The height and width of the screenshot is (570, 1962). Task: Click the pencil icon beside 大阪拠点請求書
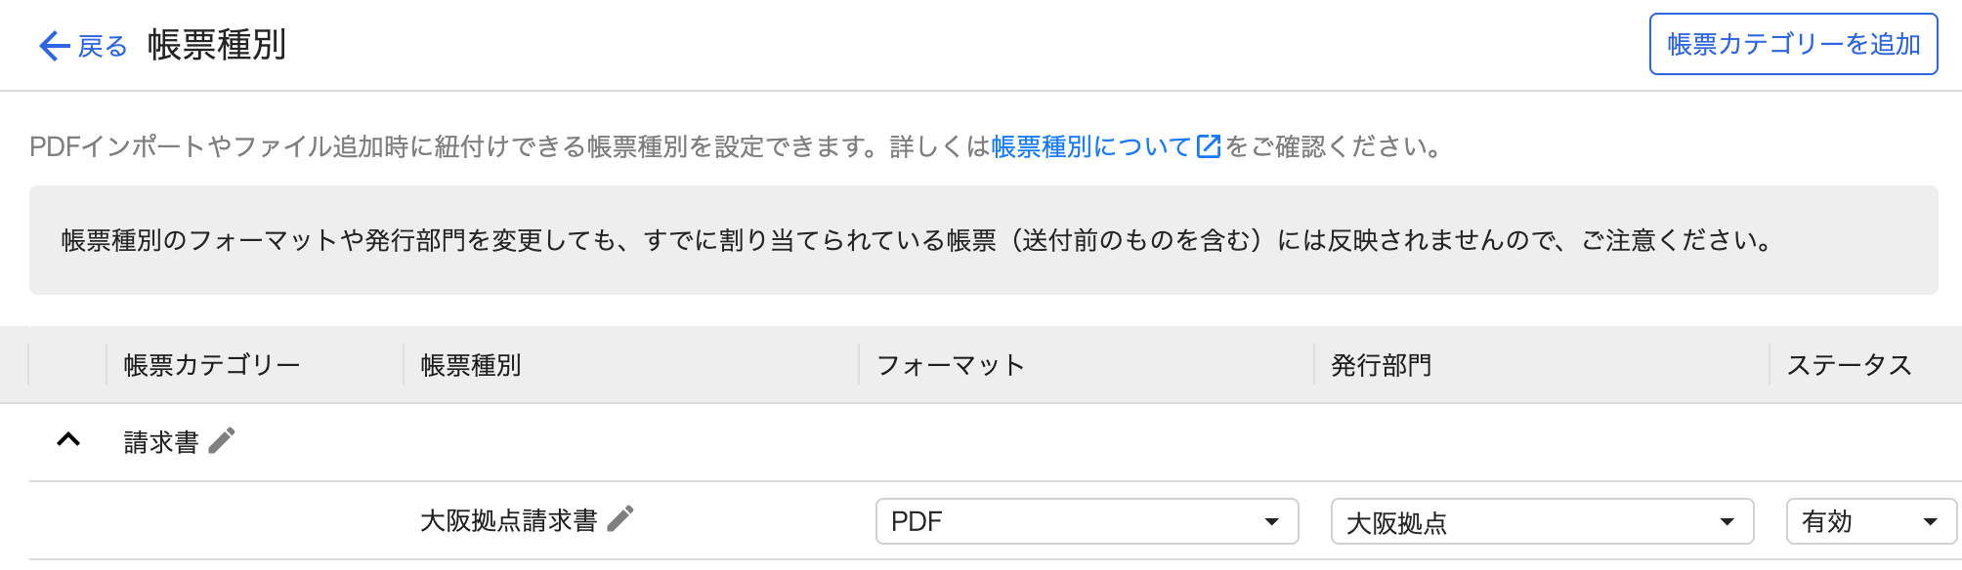[x=620, y=519]
